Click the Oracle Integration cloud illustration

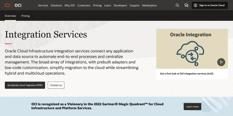click(x=190, y=53)
